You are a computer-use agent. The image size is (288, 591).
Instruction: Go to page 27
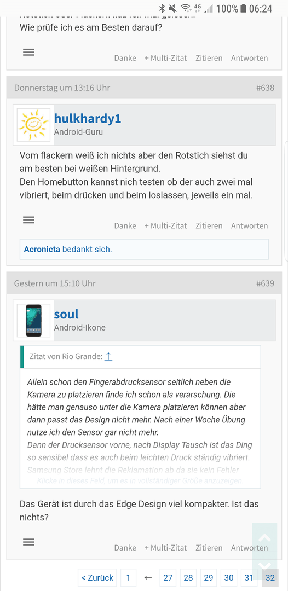coord(168,577)
